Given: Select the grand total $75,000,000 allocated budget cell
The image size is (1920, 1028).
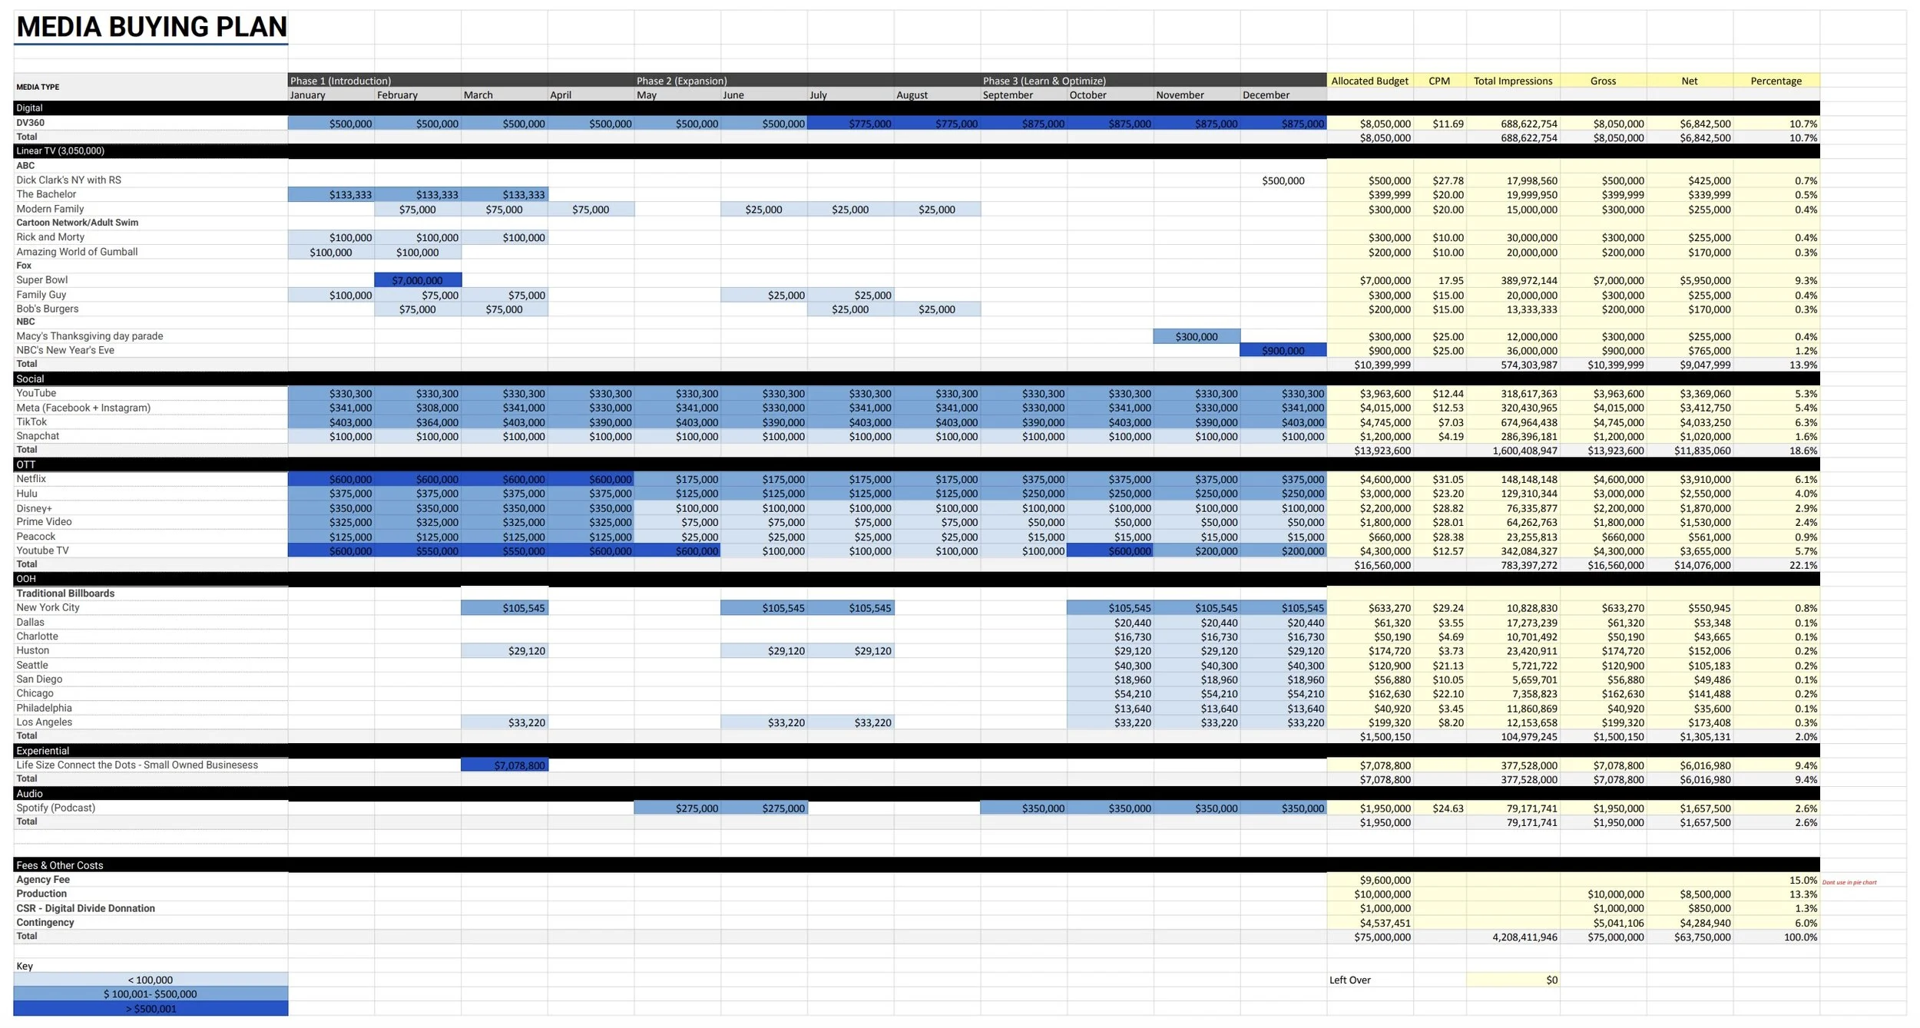Looking at the screenshot, I should 1369,937.
